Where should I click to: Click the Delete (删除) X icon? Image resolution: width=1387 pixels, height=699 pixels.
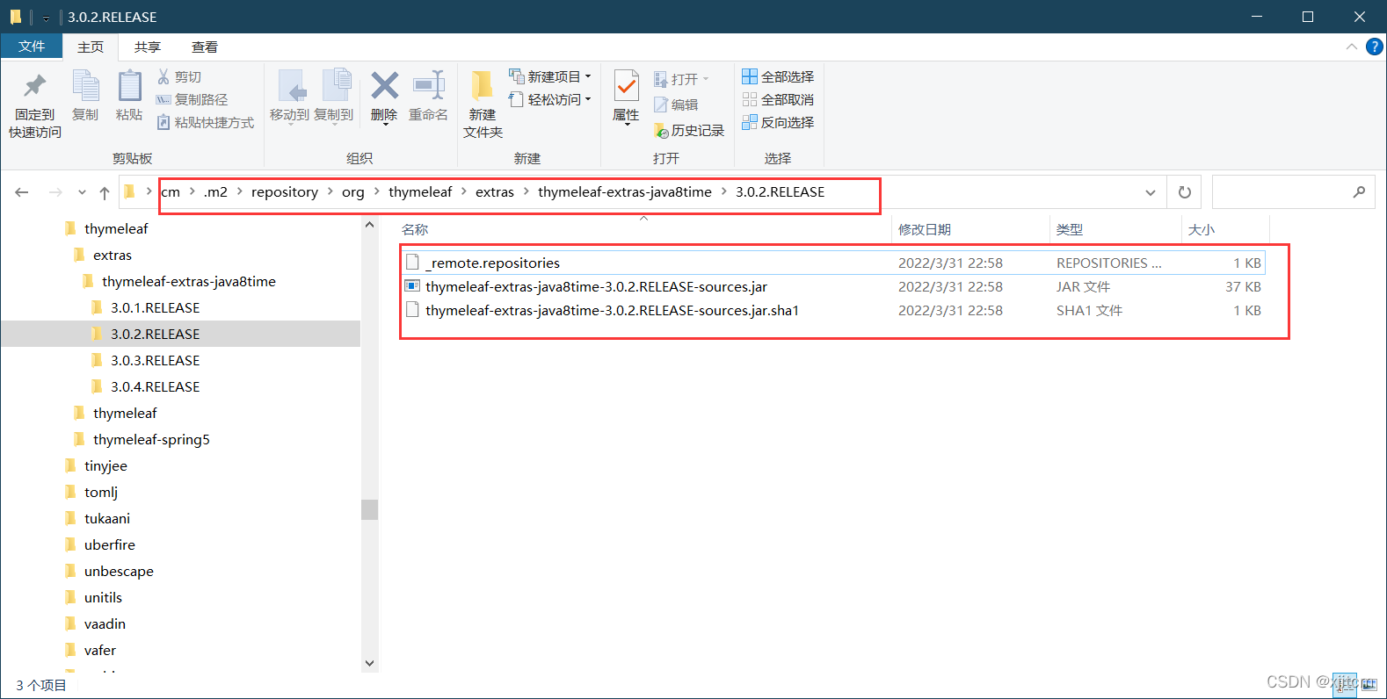click(x=384, y=85)
